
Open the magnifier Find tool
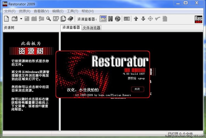[x=48, y=19]
